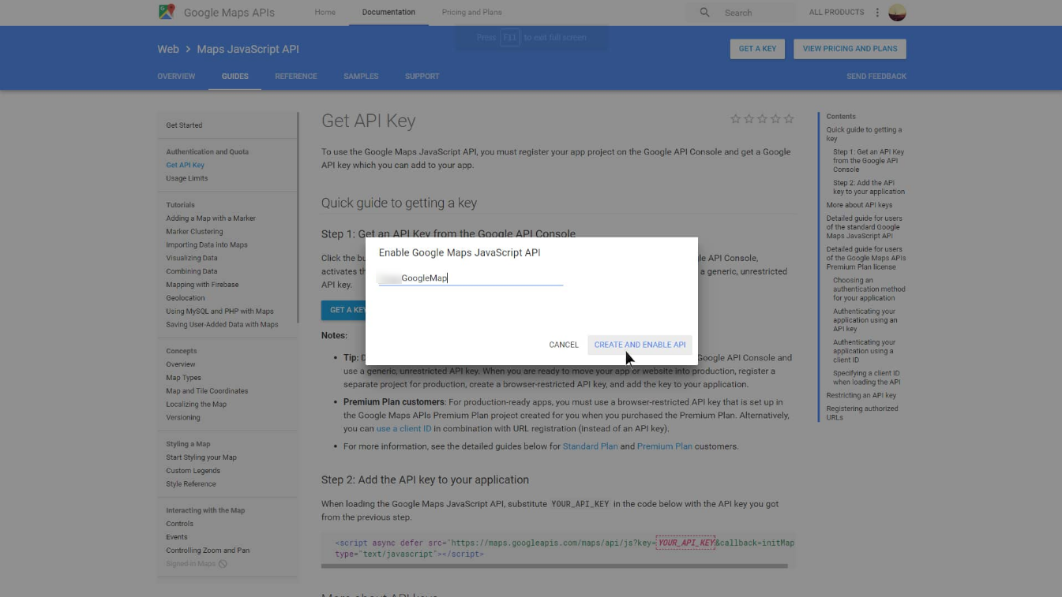Open Localizing the Map page
The width and height of the screenshot is (1062, 597).
point(196,405)
